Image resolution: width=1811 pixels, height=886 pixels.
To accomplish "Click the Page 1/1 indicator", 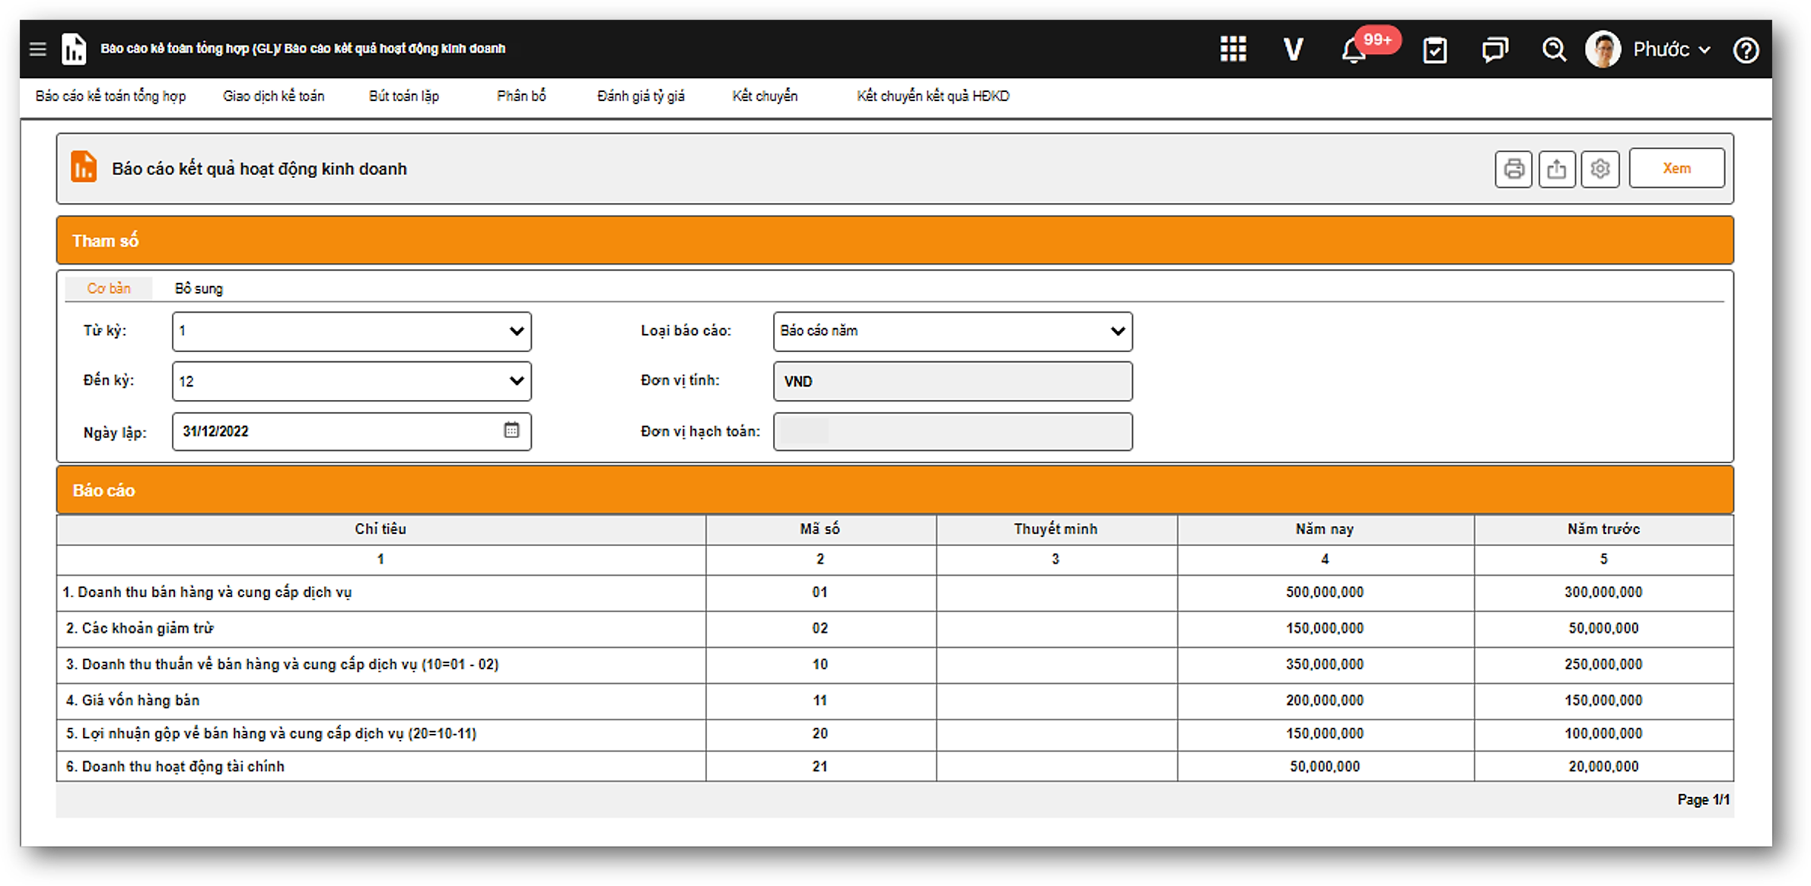I will [x=1703, y=800].
